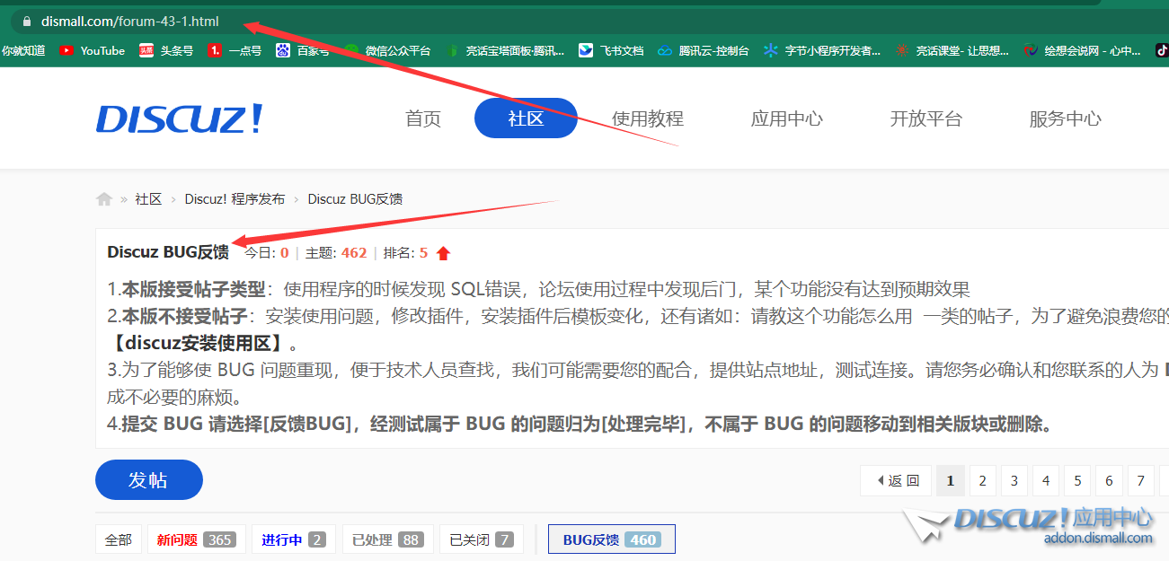The image size is (1169, 561).
Task: Open the 一点号 bookmark
Action: [235, 51]
